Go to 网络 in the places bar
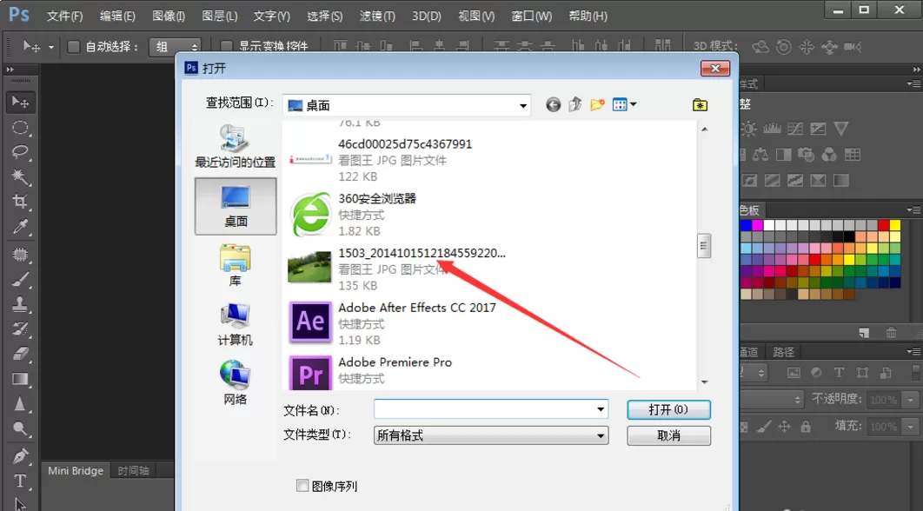The height and width of the screenshot is (511, 923). (x=236, y=382)
